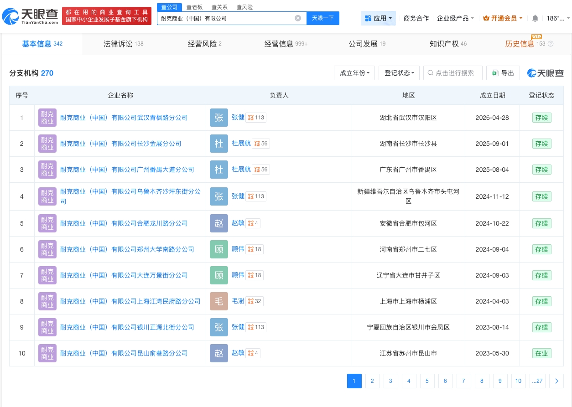
Task: Switch to the 知识产权 tab
Action: point(448,44)
